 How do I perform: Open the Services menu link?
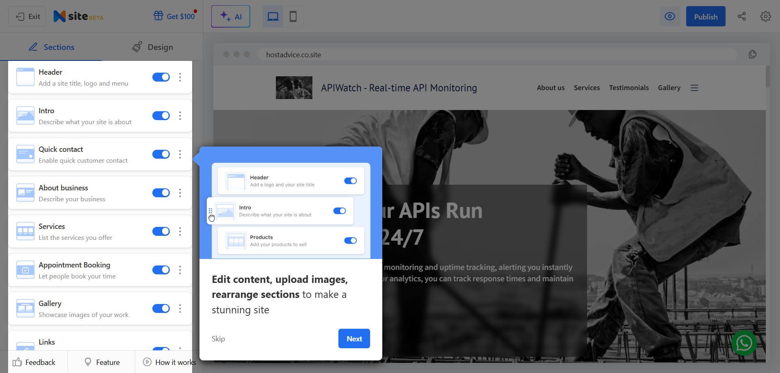tap(587, 88)
